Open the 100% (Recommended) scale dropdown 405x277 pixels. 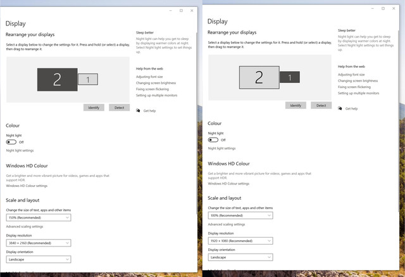point(240,216)
